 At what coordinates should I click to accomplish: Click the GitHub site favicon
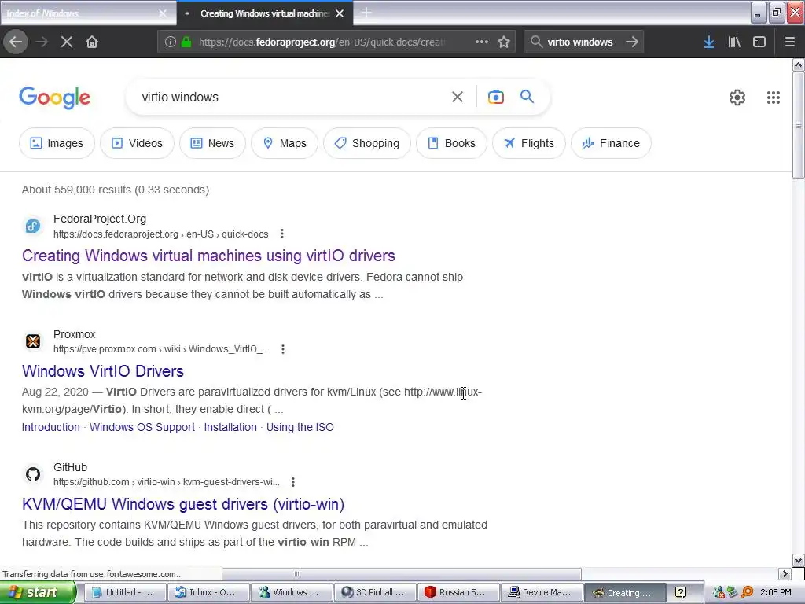[33, 474]
